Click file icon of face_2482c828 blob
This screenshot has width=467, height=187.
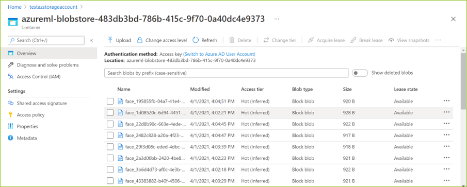pos(120,135)
